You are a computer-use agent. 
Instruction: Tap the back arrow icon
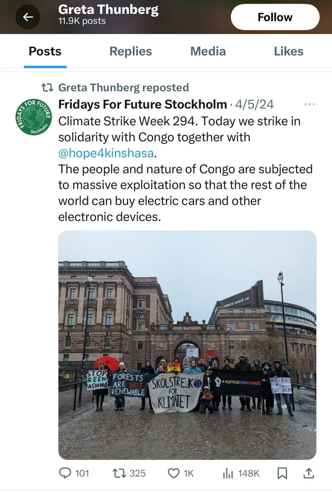[28, 17]
